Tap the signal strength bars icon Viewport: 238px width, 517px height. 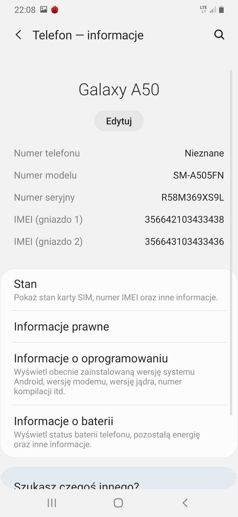[x=213, y=10]
